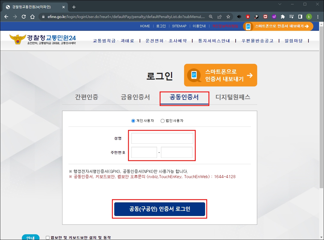Click the 공동(구공인) 인증서 로그인 button
Image resolution: width=324 pixels, height=240 pixels.
(159, 209)
